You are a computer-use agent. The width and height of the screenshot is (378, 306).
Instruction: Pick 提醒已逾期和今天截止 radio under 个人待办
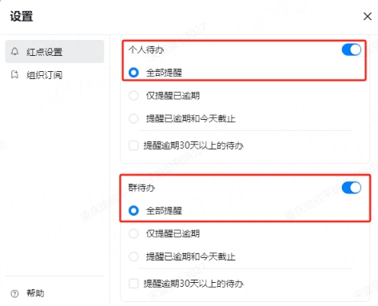click(x=133, y=118)
